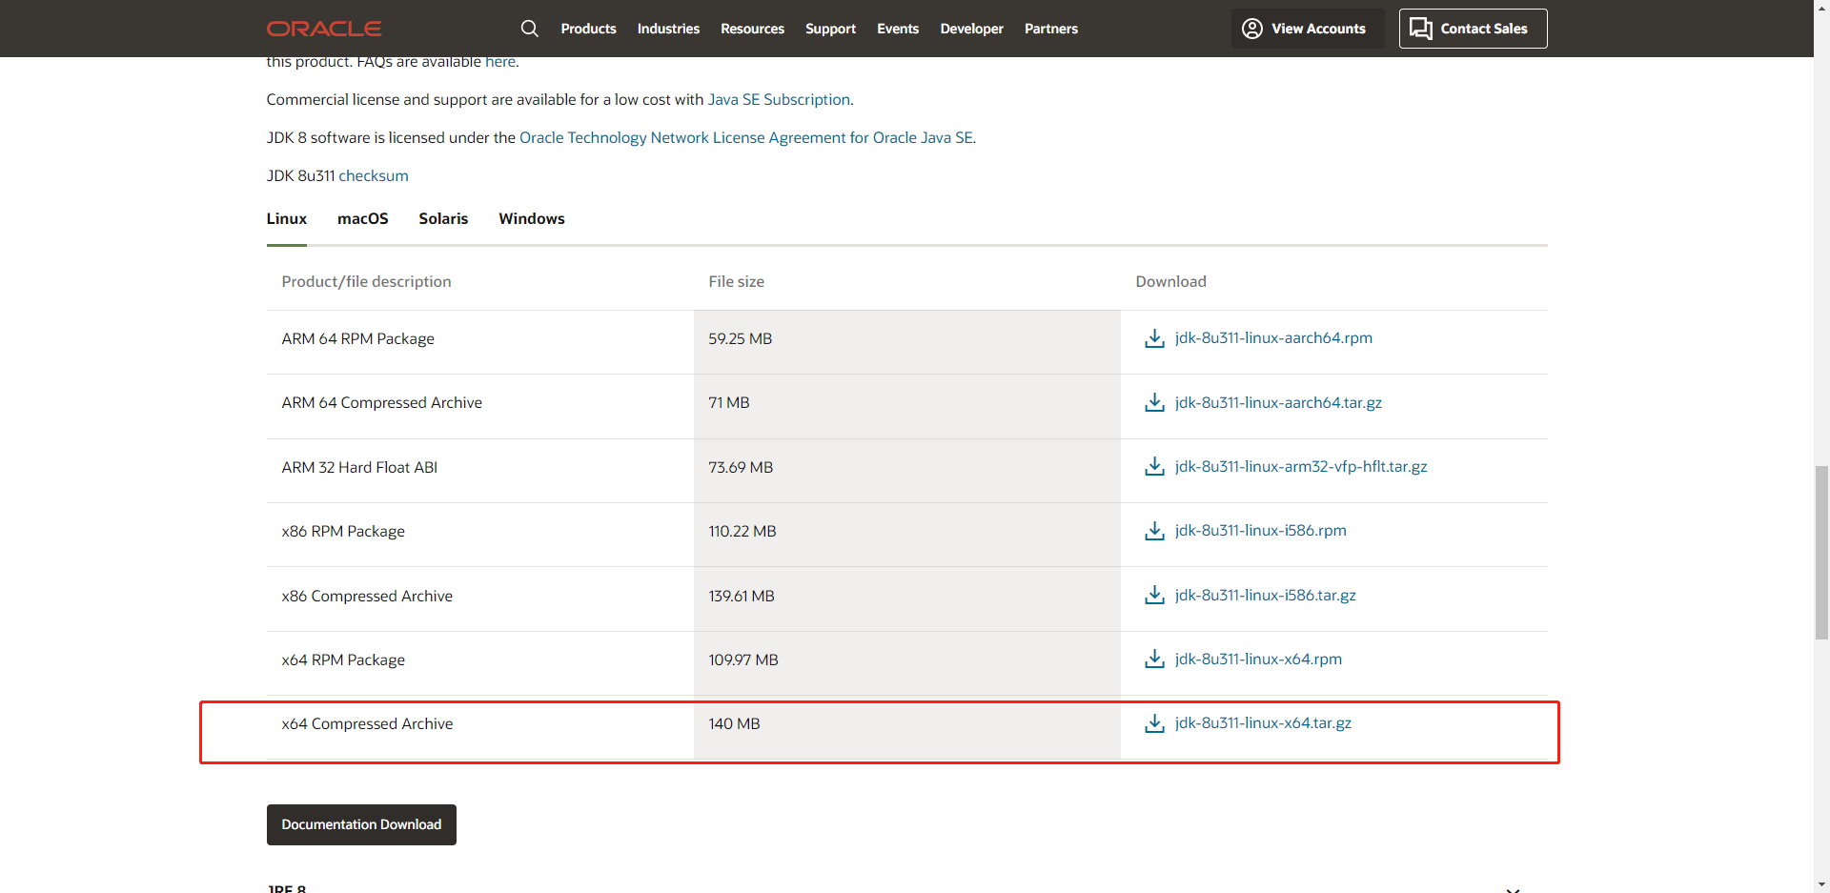Click the 'Download' column header
Screen dimensions: 1830x893
[x=1170, y=281]
